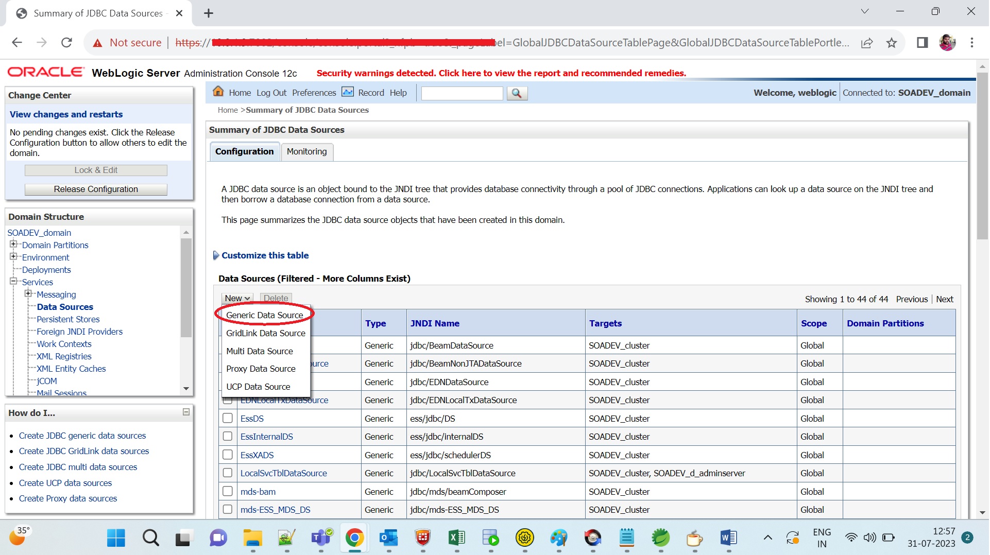Open File Explorer from the taskbar
Screen dimensions: 990x555
pyautogui.click(x=252, y=538)
